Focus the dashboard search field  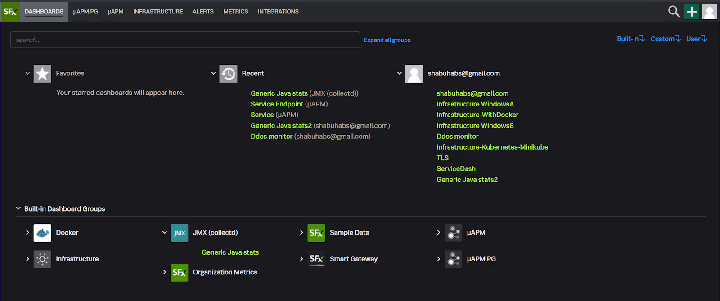(x=184, y=40)
